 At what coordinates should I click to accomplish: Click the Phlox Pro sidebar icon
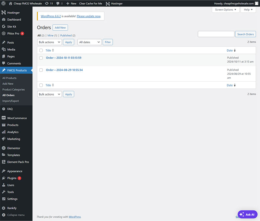[4, 33]
